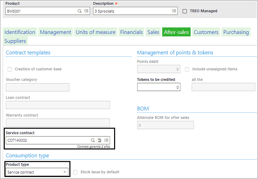Enable the Creation of customer base checkbox
Image resolution: width=258 pixels, height=179 pixels.
10,69
